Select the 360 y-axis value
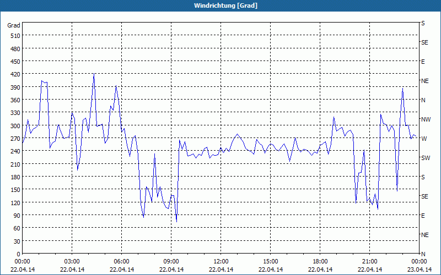Screen dimensions: 441x275 [x=16, y=100]
